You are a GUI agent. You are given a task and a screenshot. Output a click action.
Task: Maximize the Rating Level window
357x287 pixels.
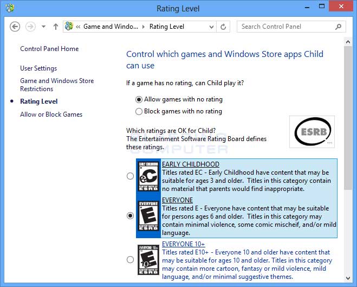coord(321,7)
